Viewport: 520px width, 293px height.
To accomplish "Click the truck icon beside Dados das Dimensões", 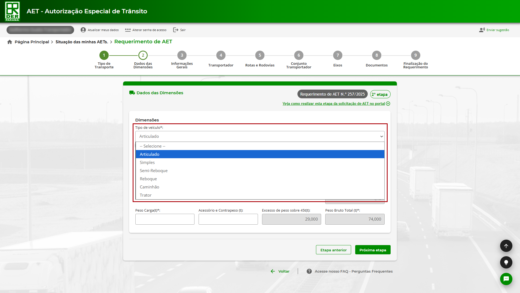I will (x=132, y=93).
